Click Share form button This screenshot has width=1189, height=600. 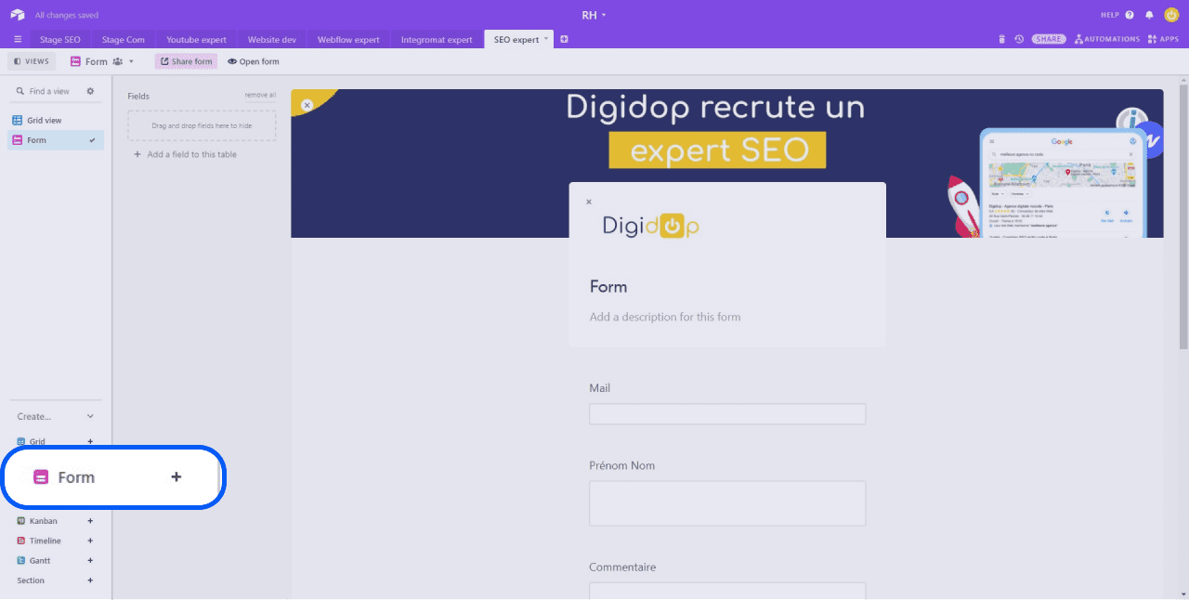point(186,61)
